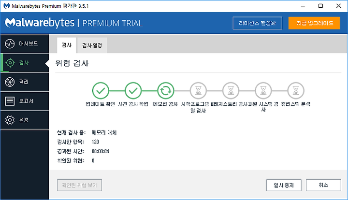Screen dimensions: 348x200
Task: Click the 라이선스 활성화 button
Action: [x=258, y=23]
